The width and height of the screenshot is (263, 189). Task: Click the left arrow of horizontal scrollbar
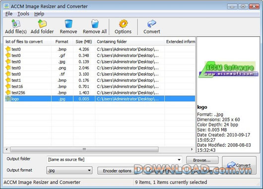point(7,149)
